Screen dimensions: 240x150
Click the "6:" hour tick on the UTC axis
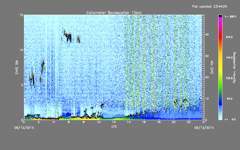tap(69, 122)
